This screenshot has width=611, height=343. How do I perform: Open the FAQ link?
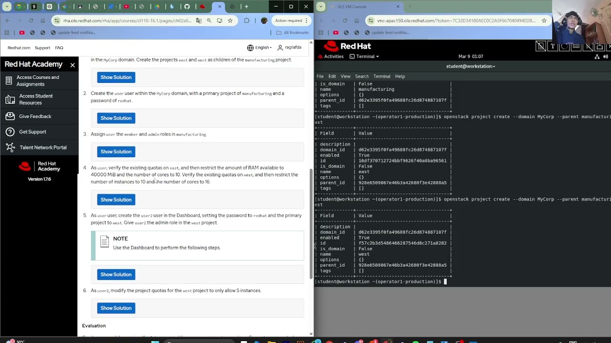click(59, 48)
